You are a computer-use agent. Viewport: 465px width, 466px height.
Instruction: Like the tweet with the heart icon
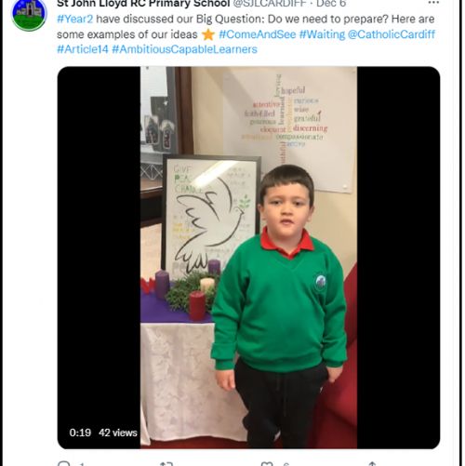(x=267, y=464)
